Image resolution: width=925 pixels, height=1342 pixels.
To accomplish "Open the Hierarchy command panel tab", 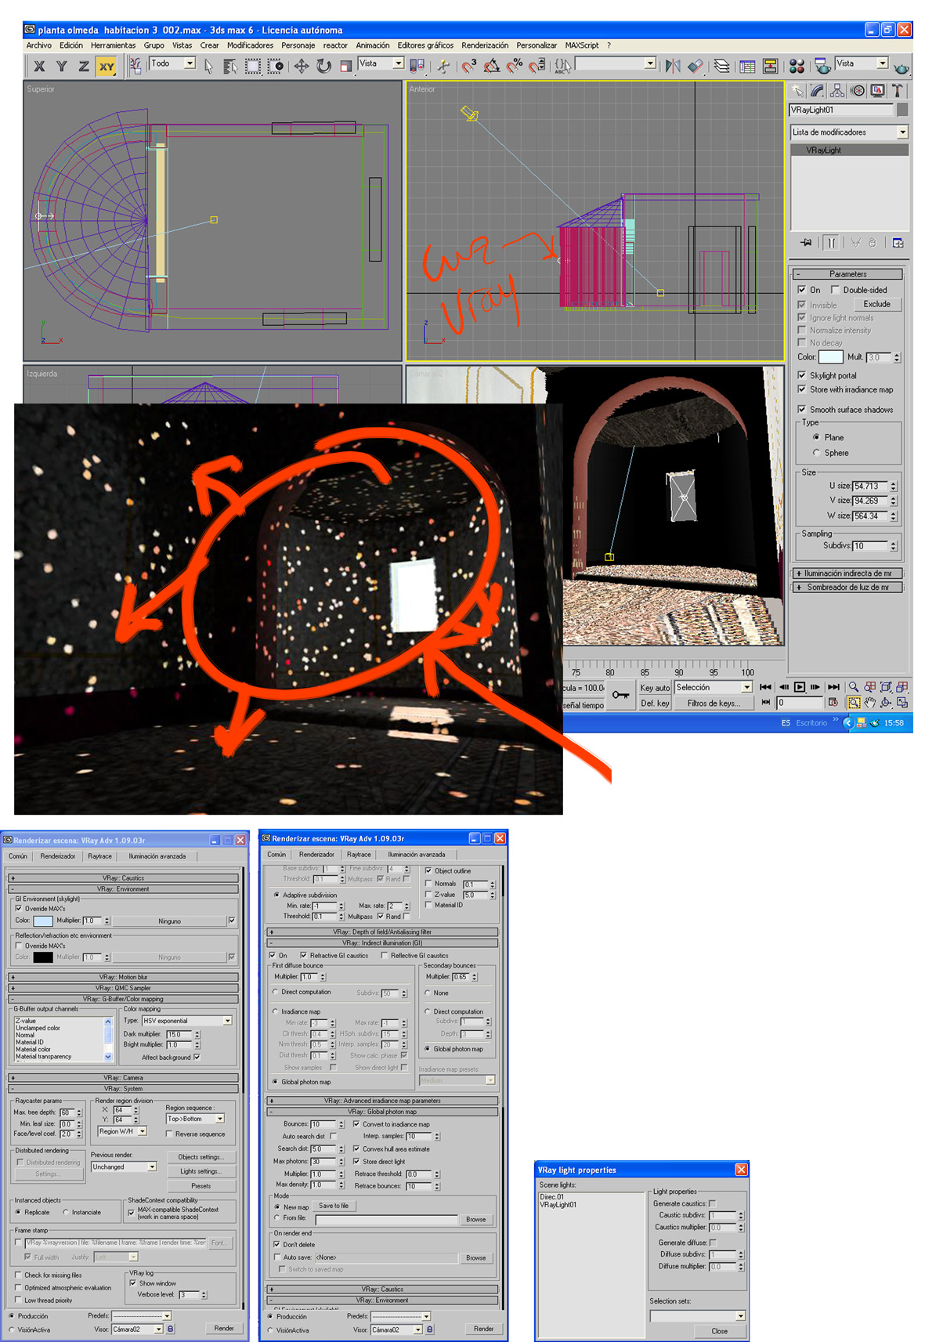I will coord(837,91).
